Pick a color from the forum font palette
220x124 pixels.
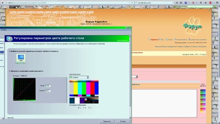[x=203, y=101]
